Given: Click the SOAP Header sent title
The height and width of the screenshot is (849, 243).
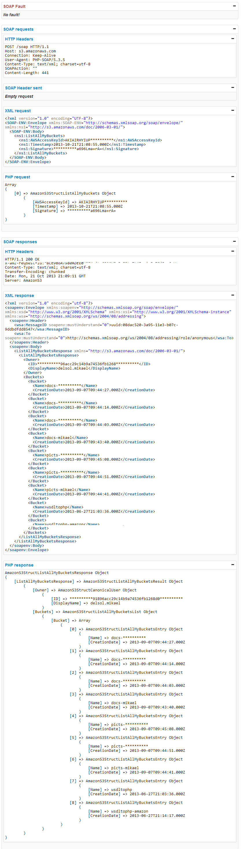Looking at the screenshot, I should click(23, 88).
